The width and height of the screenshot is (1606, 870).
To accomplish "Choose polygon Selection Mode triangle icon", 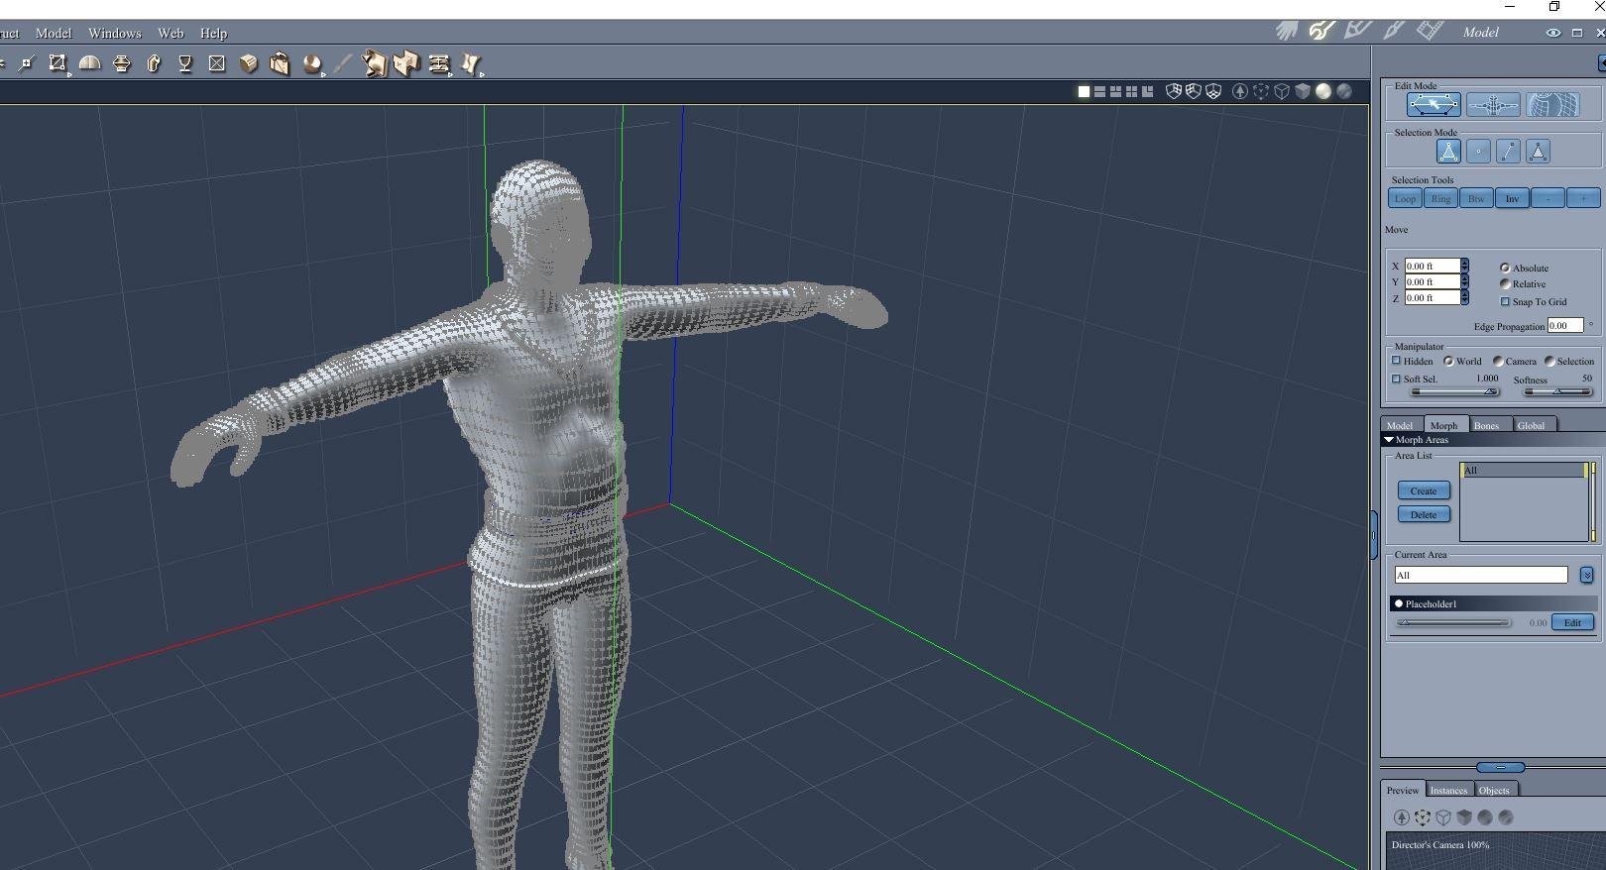I will [1538, 152].
